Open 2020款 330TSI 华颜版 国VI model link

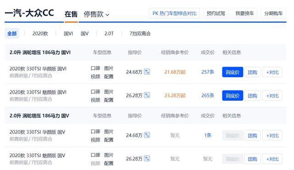tap(38, 69)
